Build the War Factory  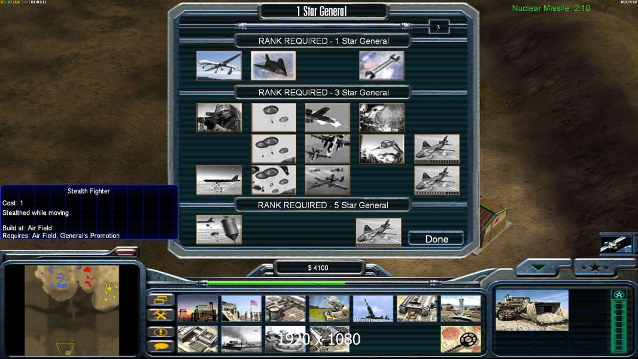point(417,309)
